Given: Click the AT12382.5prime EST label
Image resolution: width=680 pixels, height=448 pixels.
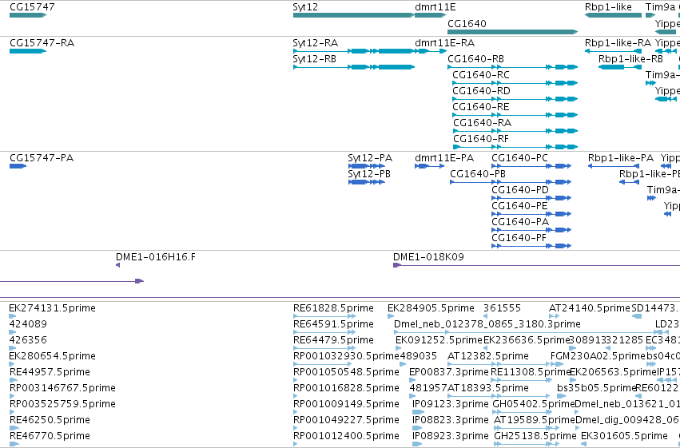Looking at the screenshot, I should (488, 357).
